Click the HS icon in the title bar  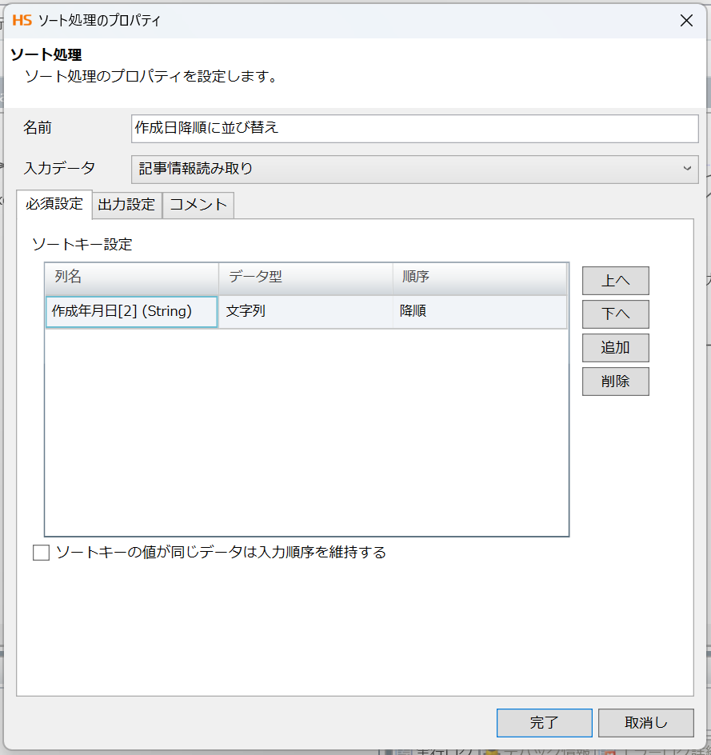[24, 20]
